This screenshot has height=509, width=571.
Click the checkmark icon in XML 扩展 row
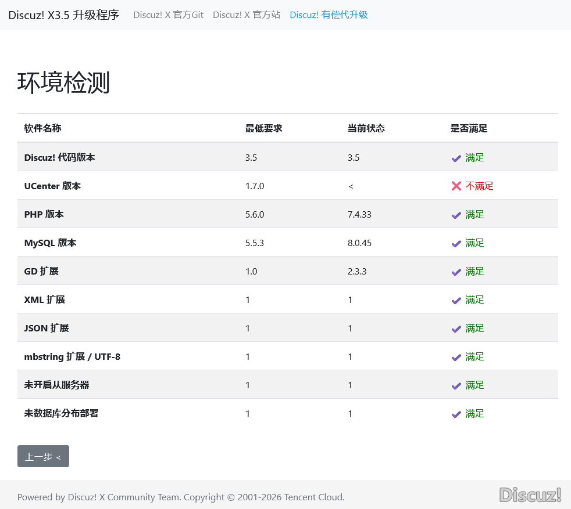tap(456, 300)
